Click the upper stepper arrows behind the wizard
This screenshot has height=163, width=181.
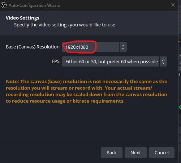(x=180, y=63)
